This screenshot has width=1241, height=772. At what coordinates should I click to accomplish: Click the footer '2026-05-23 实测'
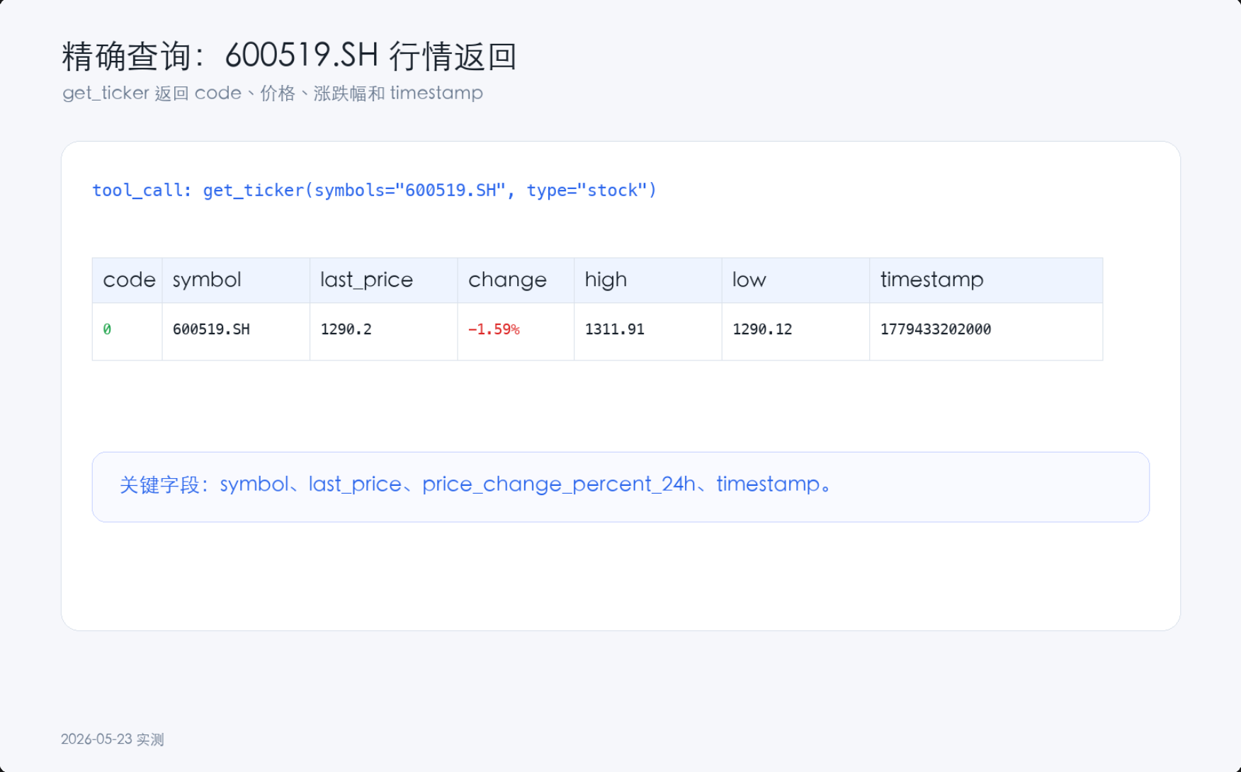112,739
